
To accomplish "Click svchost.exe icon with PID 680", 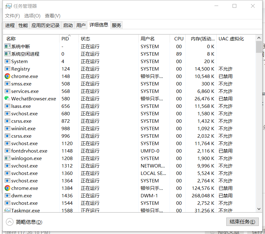I will [x=7, y=113].
